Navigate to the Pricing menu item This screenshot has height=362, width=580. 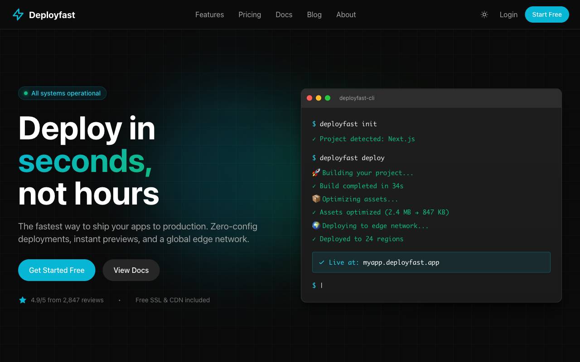pos(250,14)
